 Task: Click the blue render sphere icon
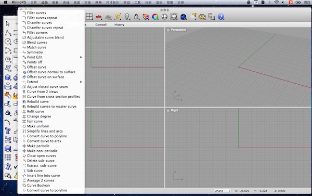[183, 17]
